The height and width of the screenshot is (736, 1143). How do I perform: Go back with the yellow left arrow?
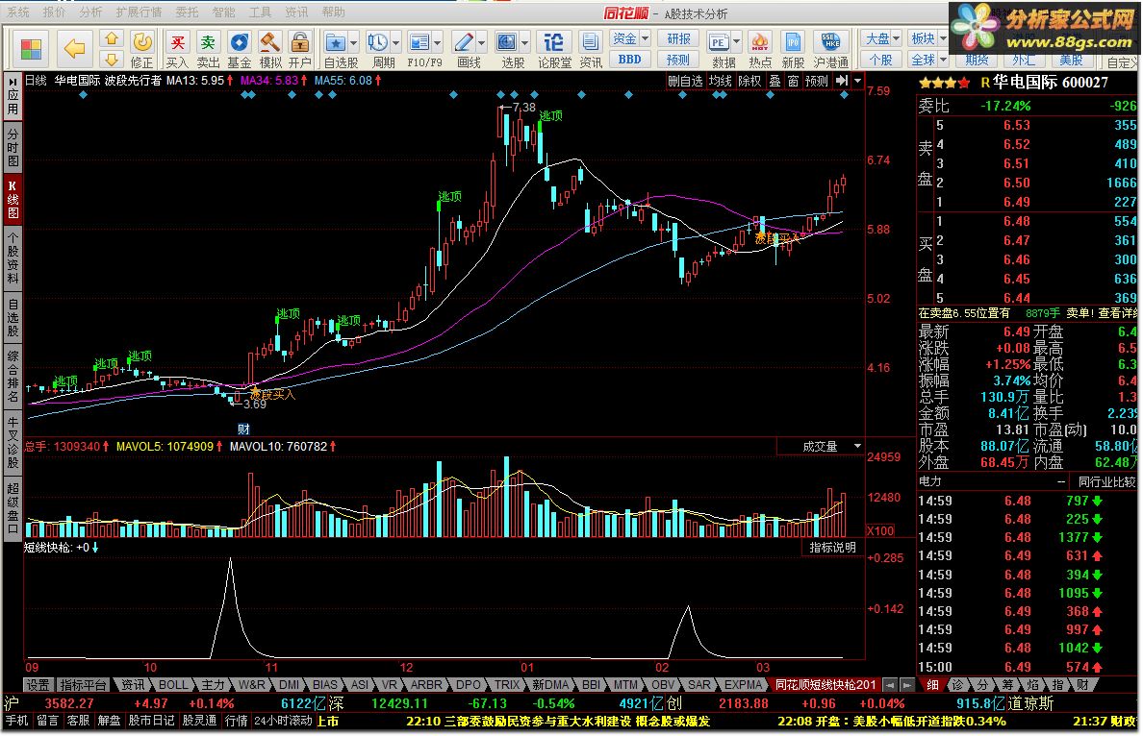click(x=74, y=49)
